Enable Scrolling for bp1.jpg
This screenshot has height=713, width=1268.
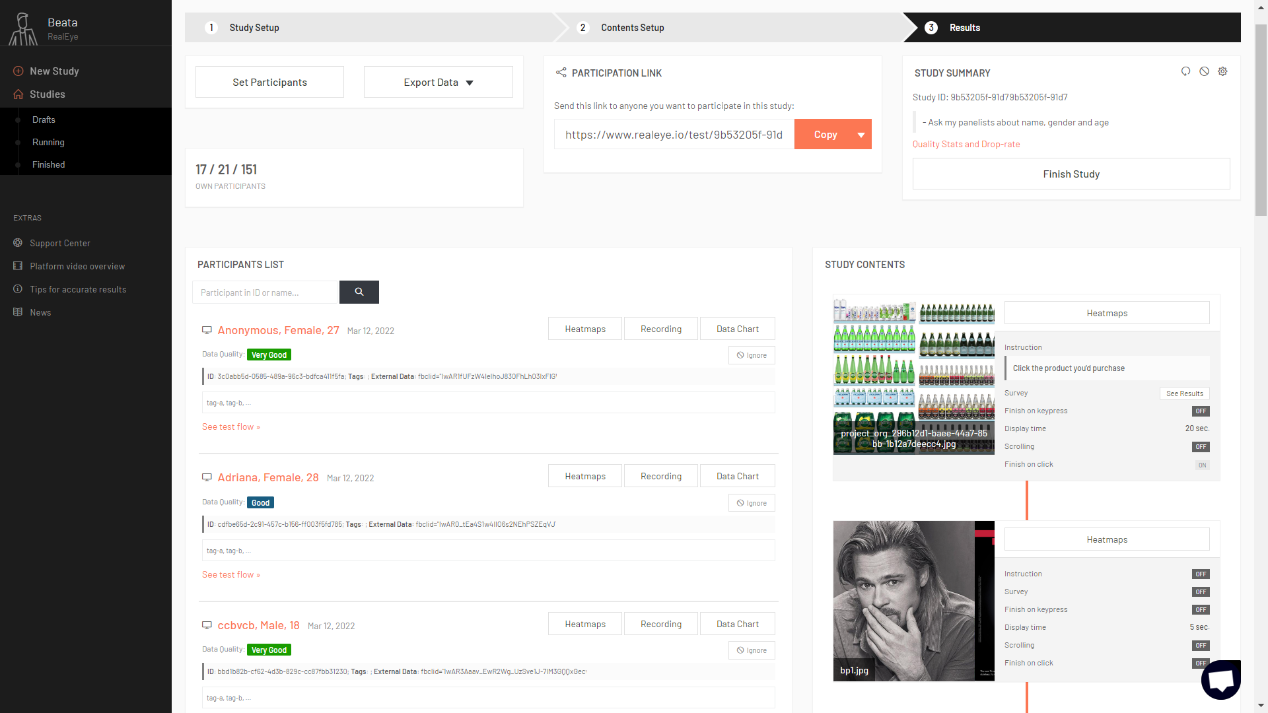[1200, 645]
